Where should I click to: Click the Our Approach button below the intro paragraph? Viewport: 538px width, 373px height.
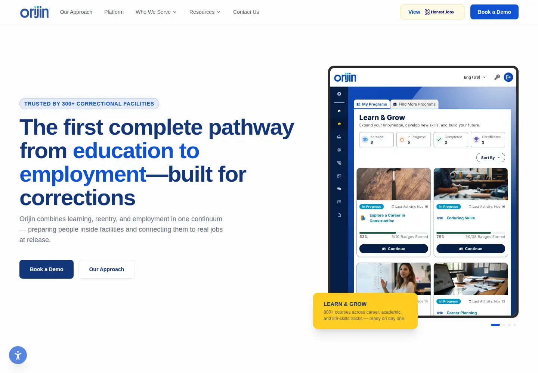point(106,269)
